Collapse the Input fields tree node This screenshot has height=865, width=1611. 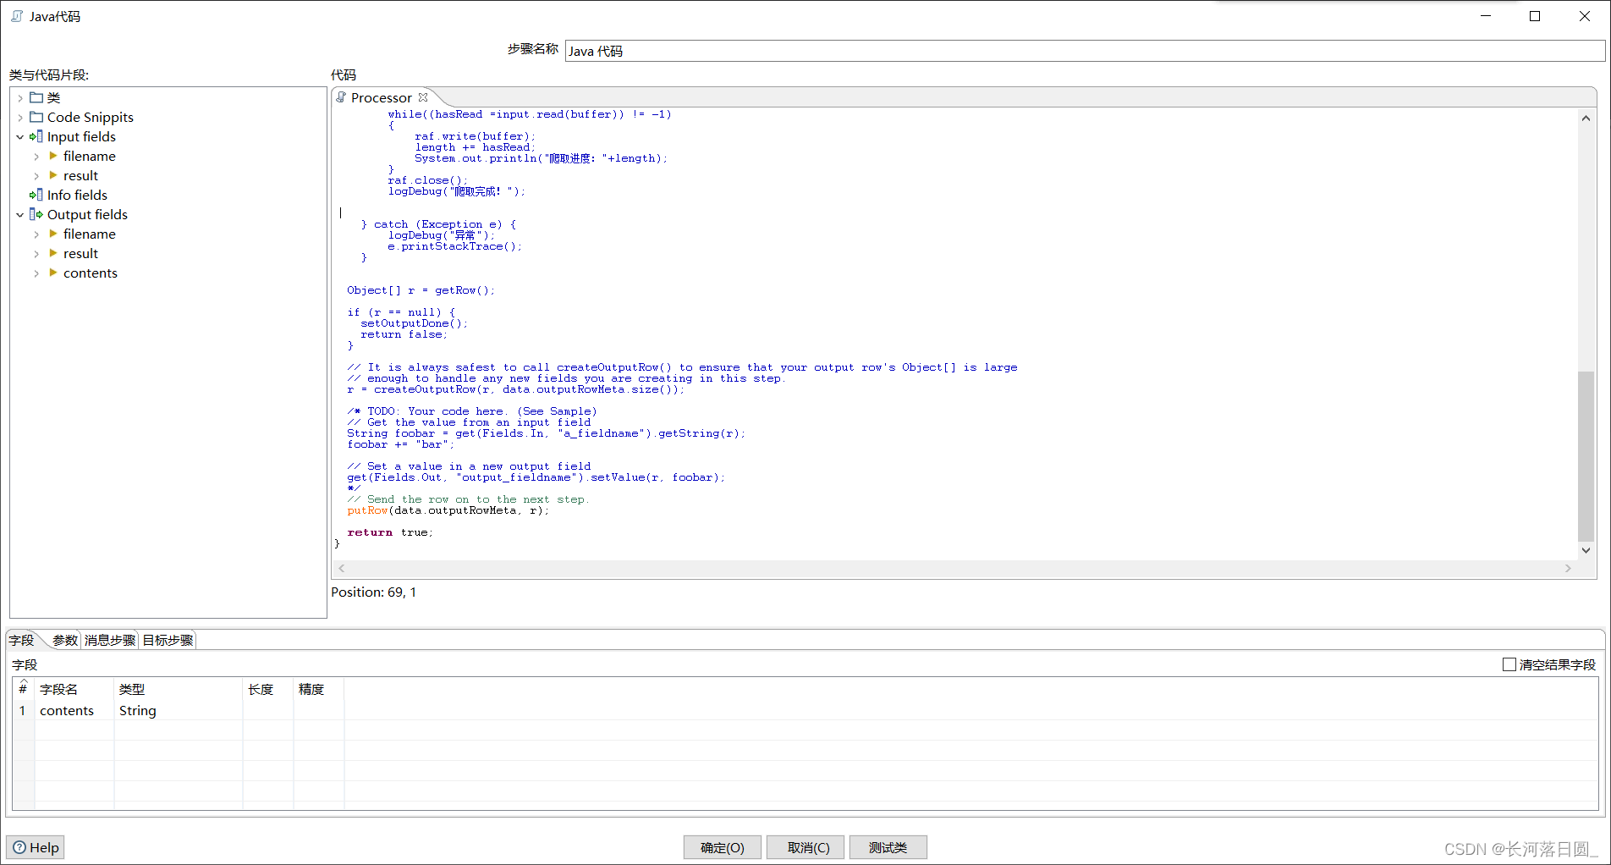(19, 136)
